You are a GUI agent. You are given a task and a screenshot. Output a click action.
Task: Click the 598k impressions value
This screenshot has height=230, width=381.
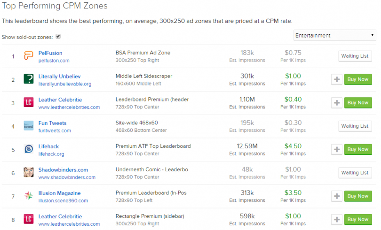click(247, 216)
